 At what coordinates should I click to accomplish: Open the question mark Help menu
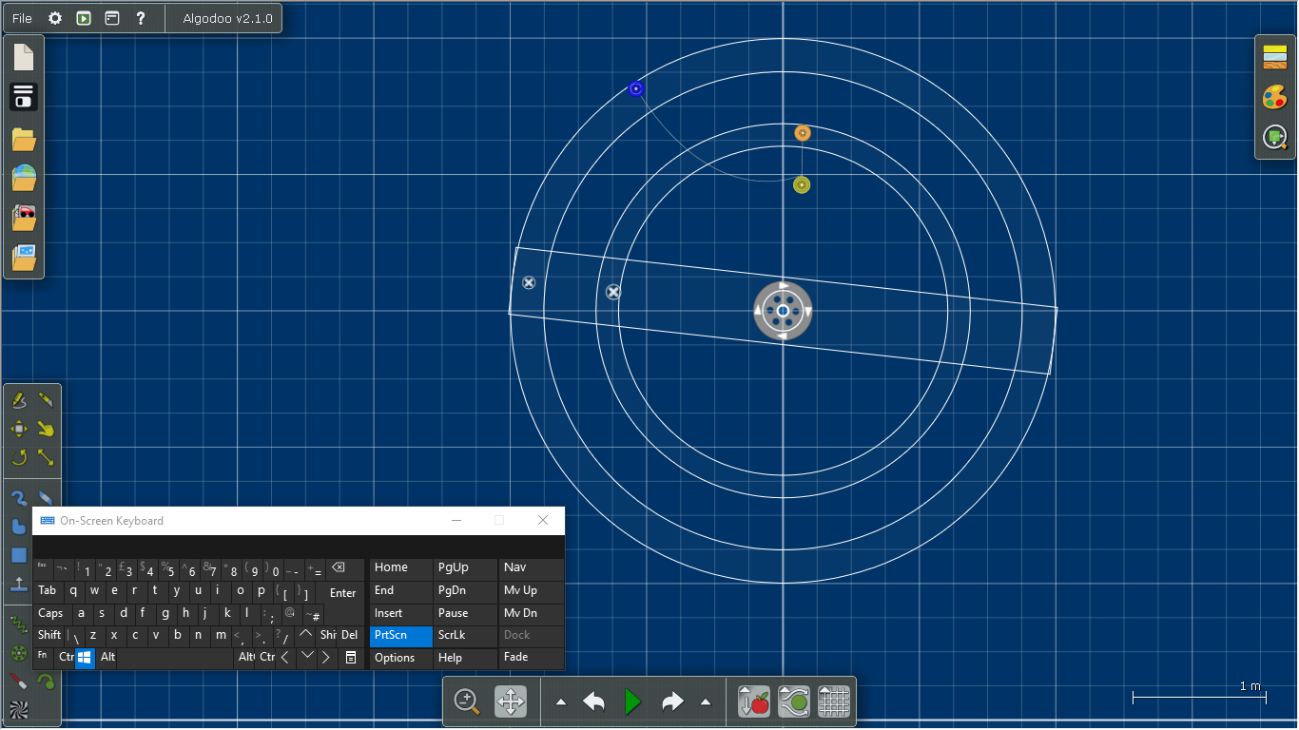point(141,18)
